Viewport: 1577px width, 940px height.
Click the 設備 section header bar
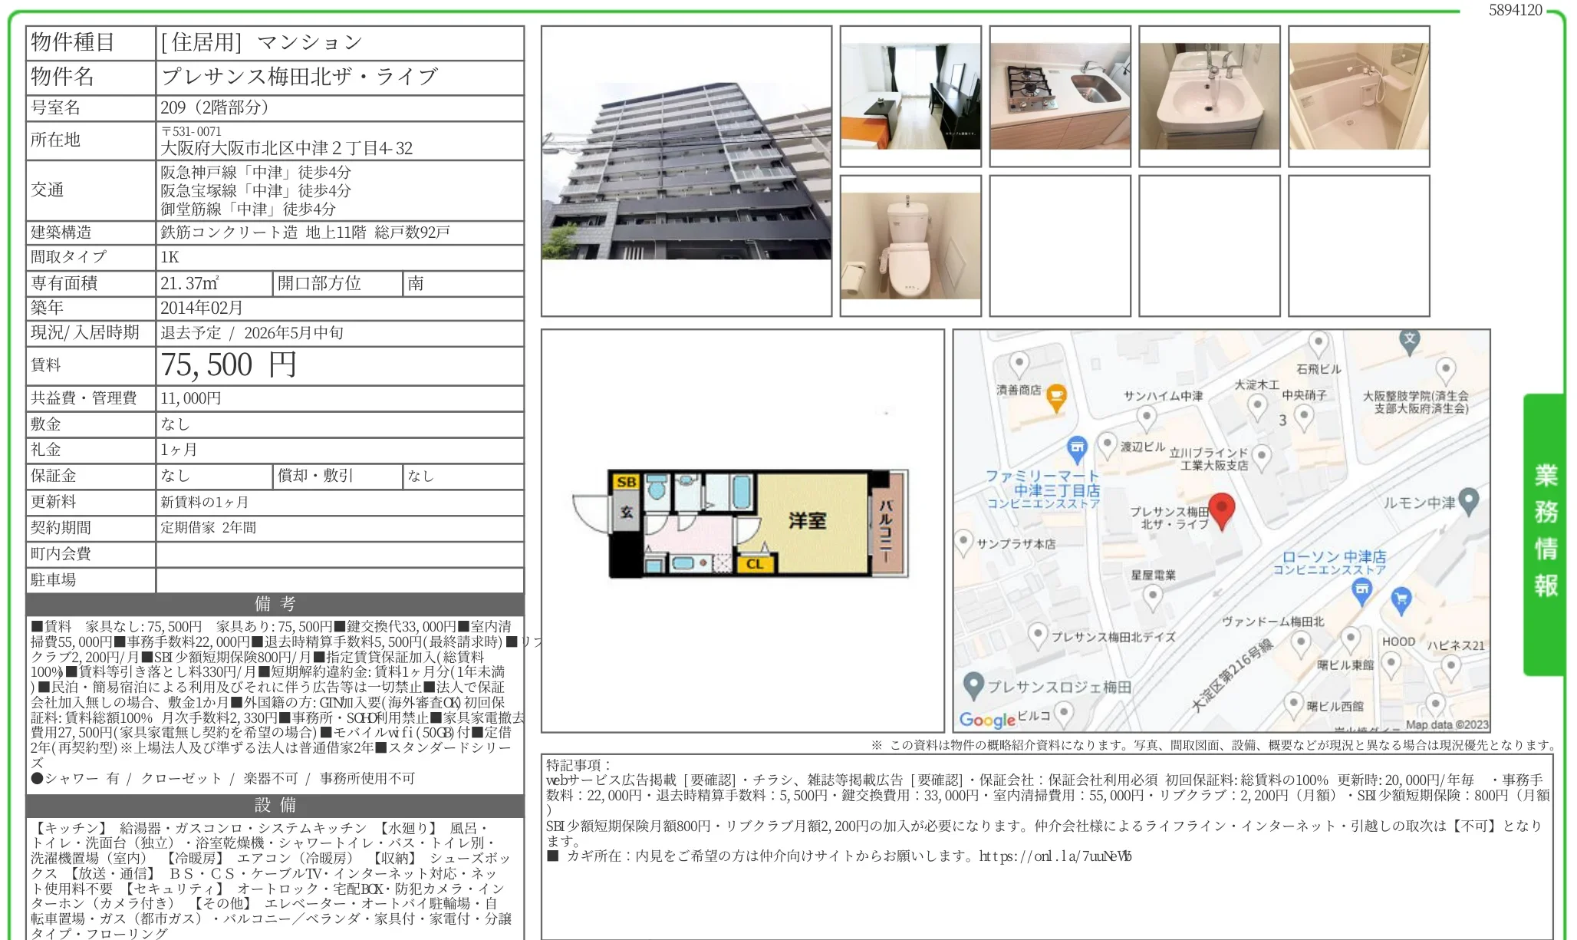[275, 805]
